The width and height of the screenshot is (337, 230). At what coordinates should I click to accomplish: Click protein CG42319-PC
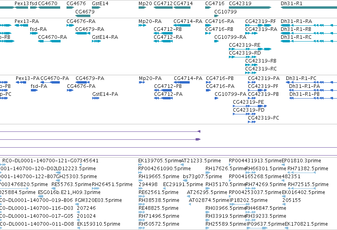point(263,118)
